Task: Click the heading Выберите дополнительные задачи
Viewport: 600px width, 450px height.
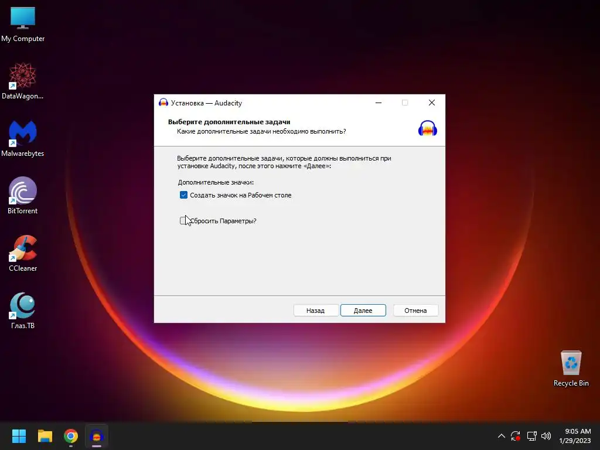Action: [229, 122]
